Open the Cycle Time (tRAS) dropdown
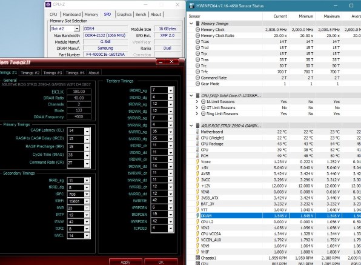Image resolution: width=361 pixels, height=265 pixels. point(87,155)
